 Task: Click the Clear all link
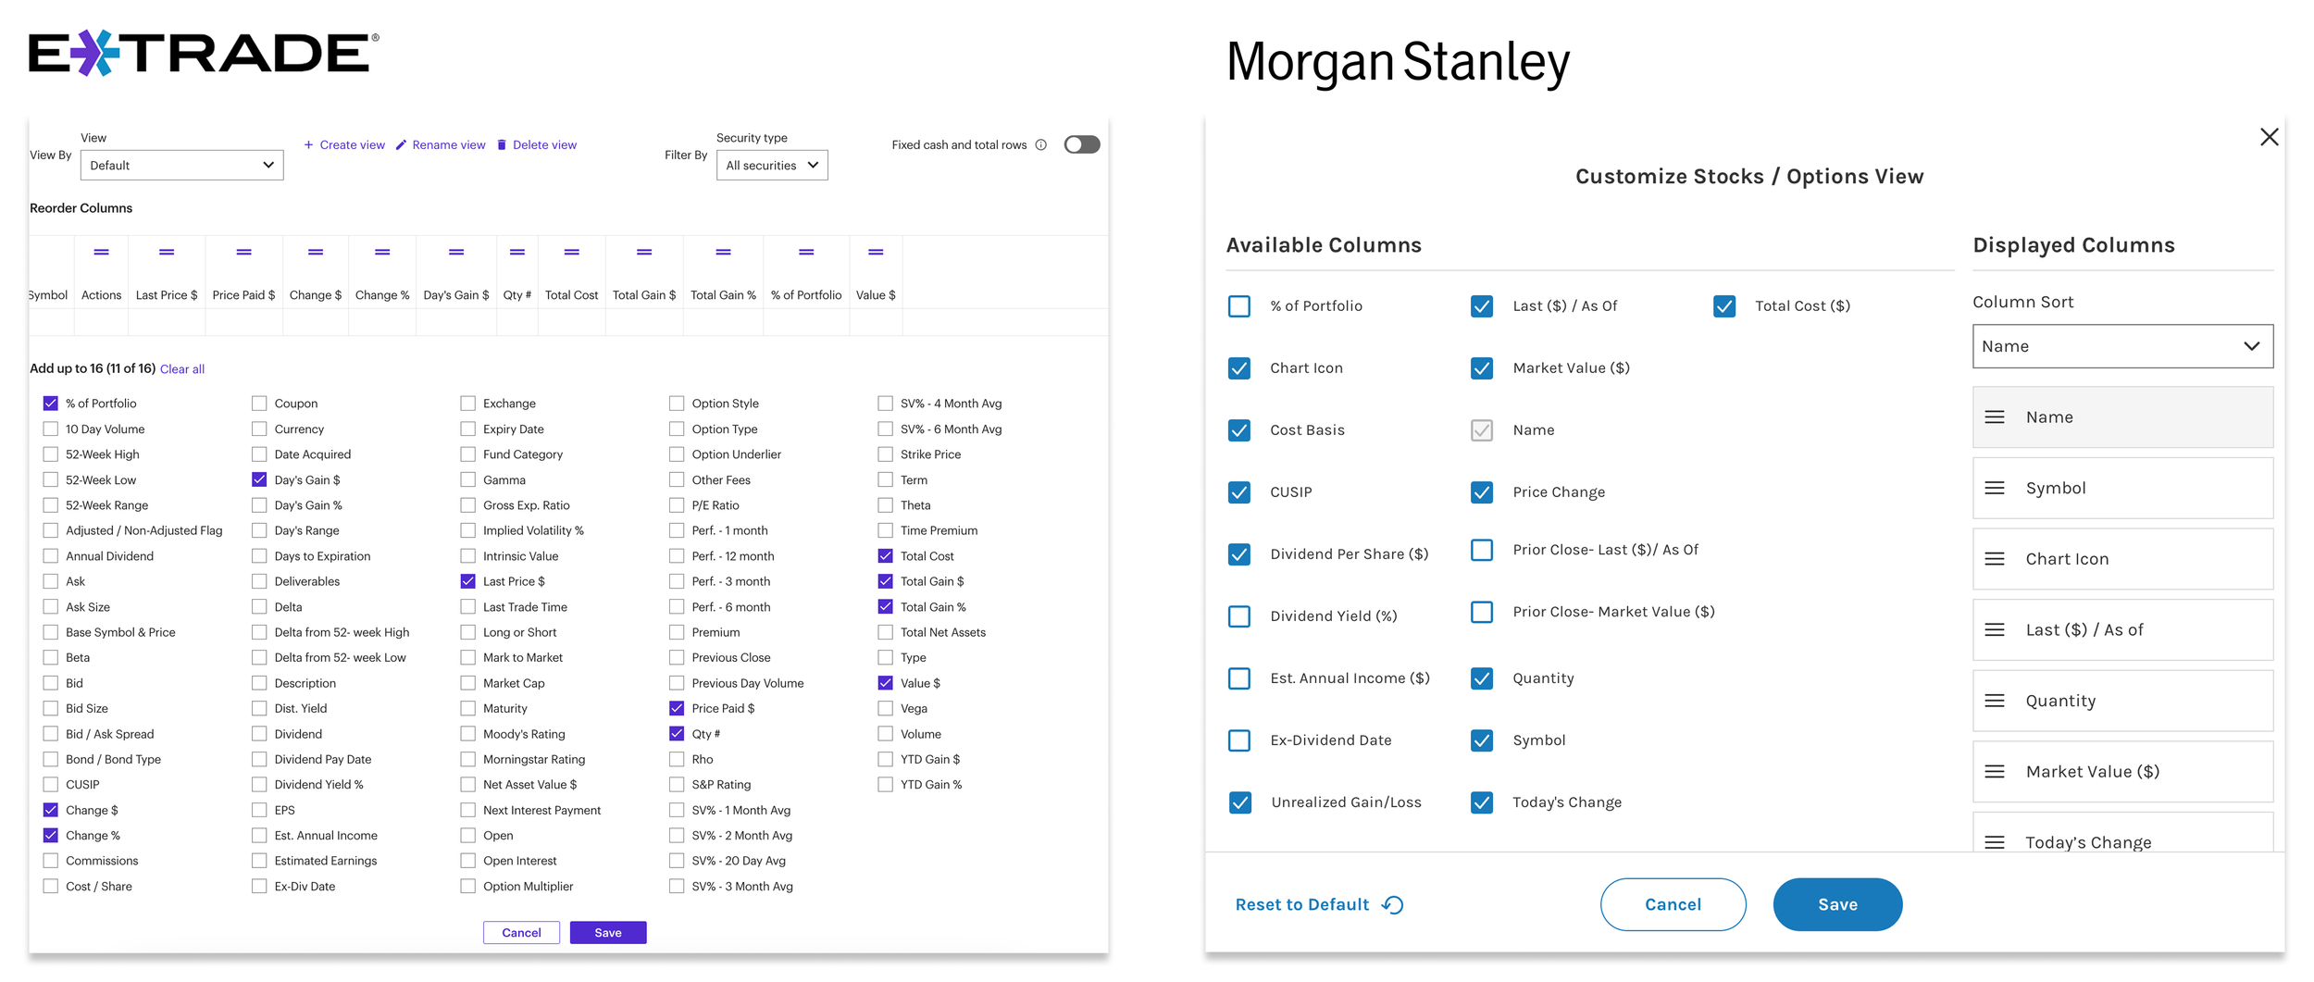[182, 369]
